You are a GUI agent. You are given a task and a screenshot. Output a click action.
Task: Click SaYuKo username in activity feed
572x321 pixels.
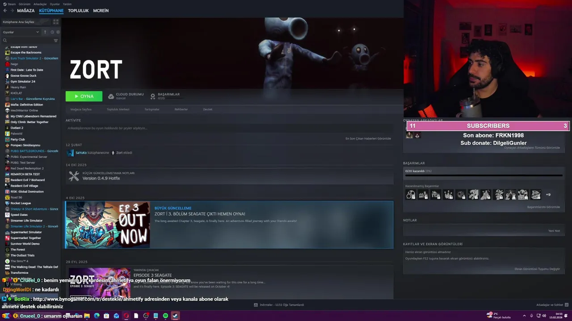(x=81, y=153)
